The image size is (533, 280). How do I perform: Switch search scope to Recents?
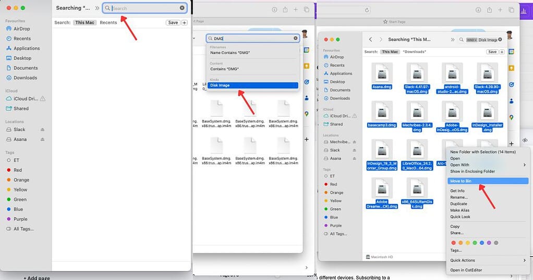pos(108,22)
